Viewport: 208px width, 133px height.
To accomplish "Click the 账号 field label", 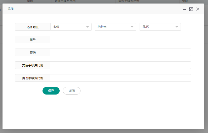I will pyautogui.click(x=33, y=39).
